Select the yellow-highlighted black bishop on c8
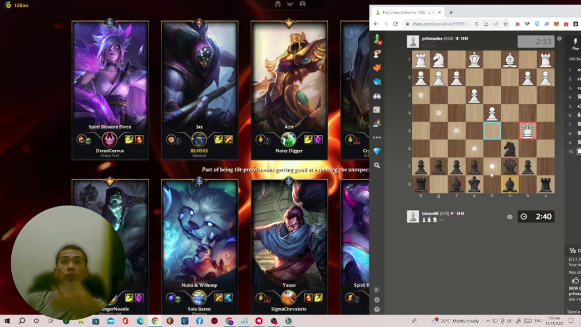The width and height of the screenshot is (581, 327). (x=510, y=184)
